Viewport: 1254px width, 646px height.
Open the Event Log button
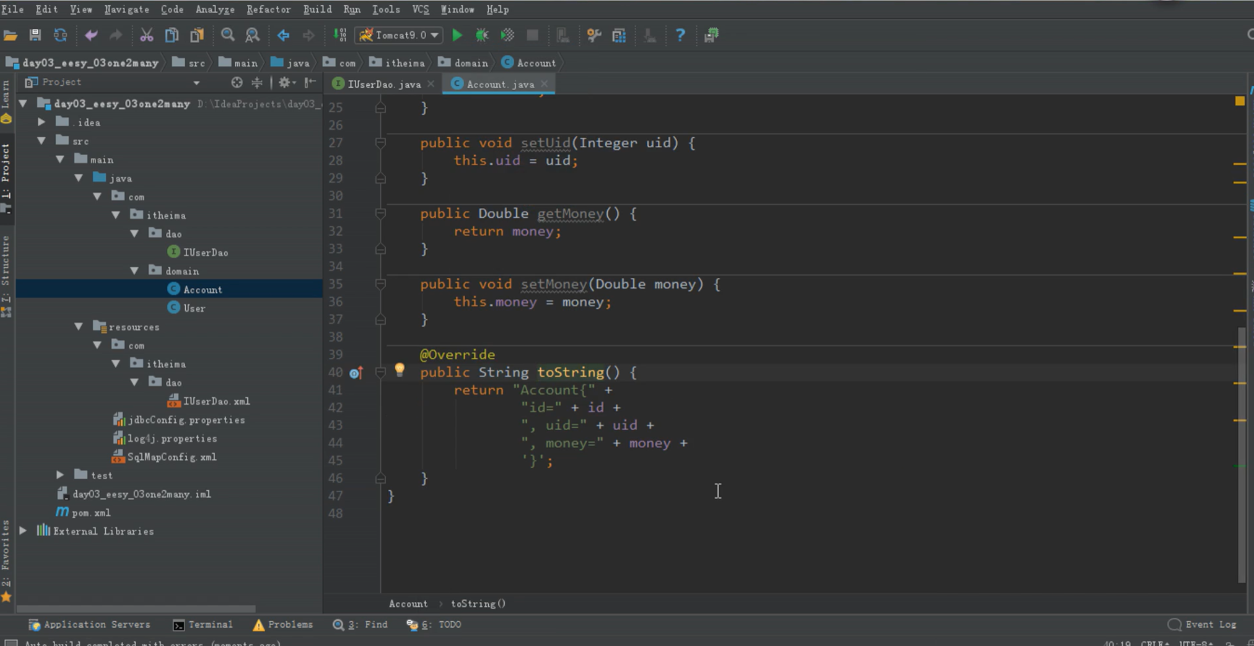click(1202, 624)
